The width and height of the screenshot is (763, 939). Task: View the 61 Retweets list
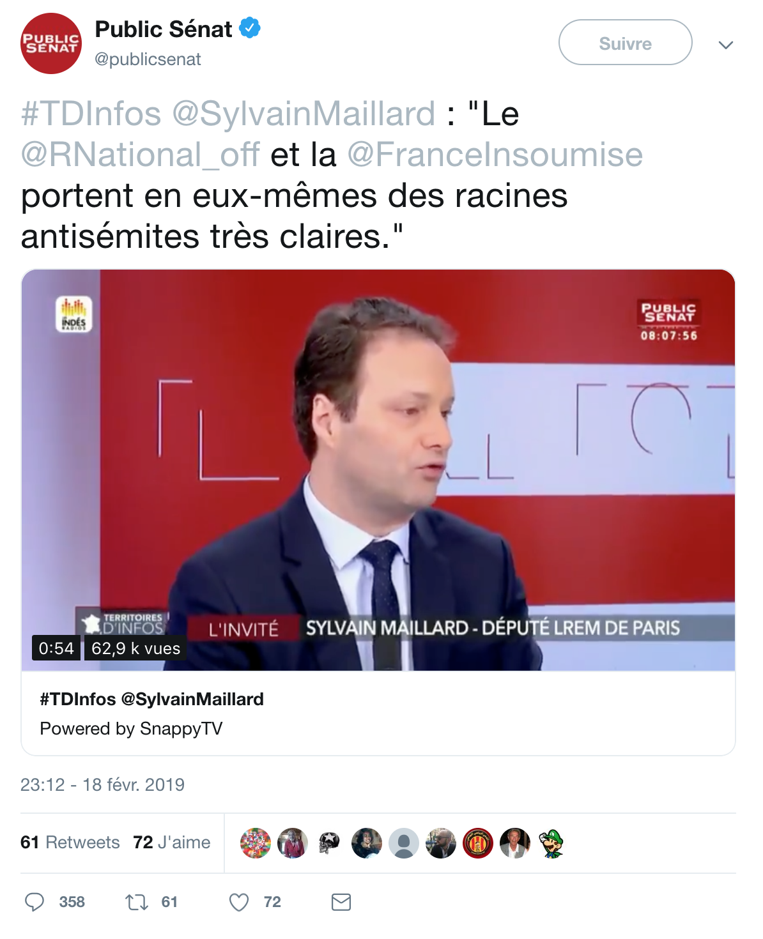[x=70, y=843]
